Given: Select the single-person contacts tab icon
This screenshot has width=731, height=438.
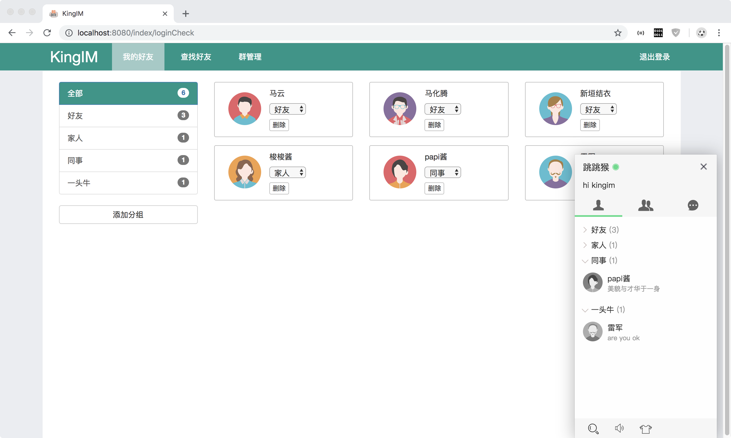Looking at the screenshot, I should (598, 205).
